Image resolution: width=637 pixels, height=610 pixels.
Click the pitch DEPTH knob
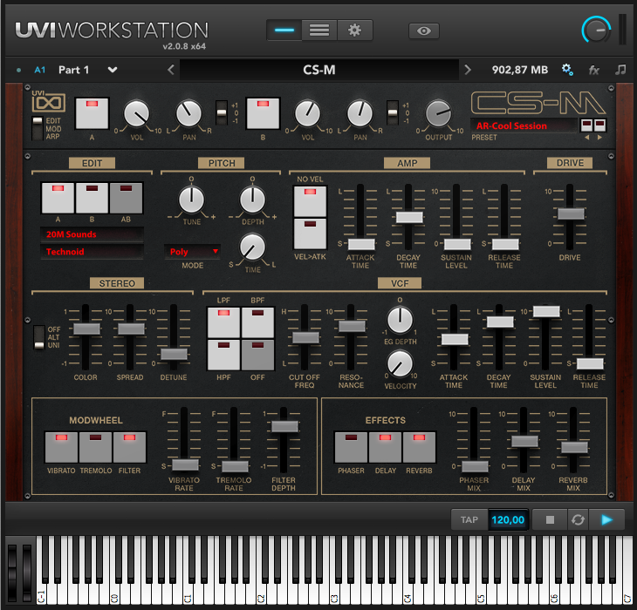252,200
